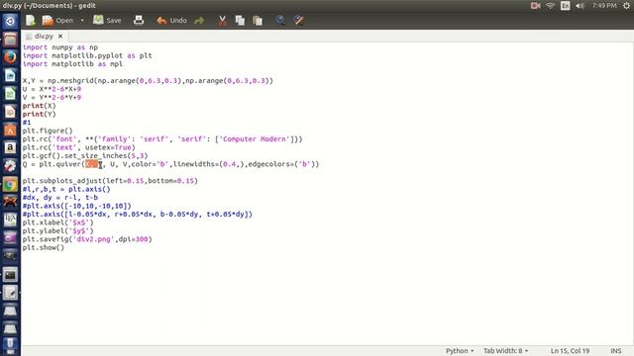Click the 'V = Y**2-6*Y+9' line
634x356 pixels.
coord(52,97)
